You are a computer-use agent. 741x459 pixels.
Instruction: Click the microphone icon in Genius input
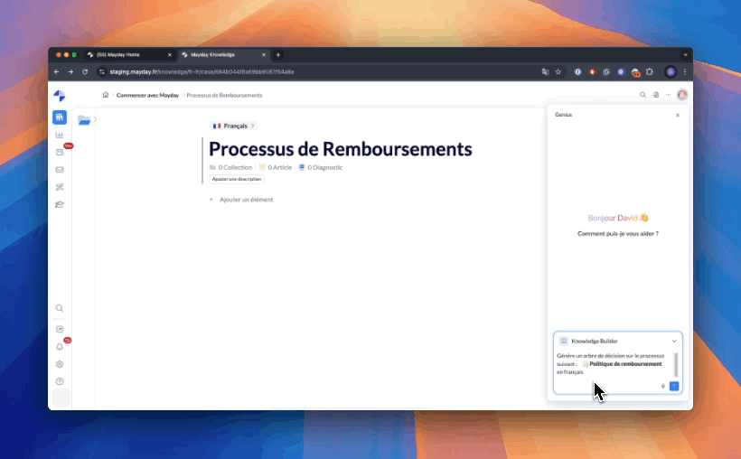click(x=663, y=386)
